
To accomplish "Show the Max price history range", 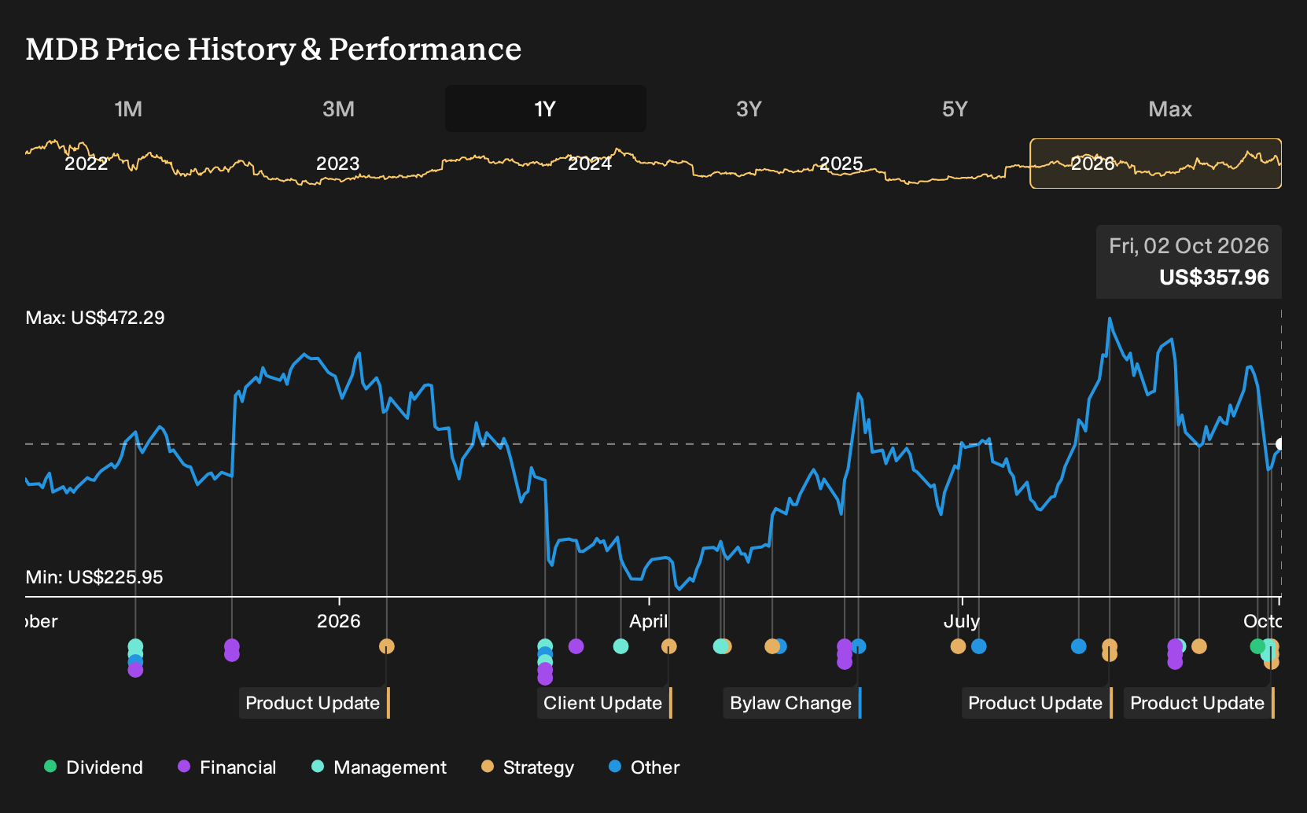I will [1170, 109].
